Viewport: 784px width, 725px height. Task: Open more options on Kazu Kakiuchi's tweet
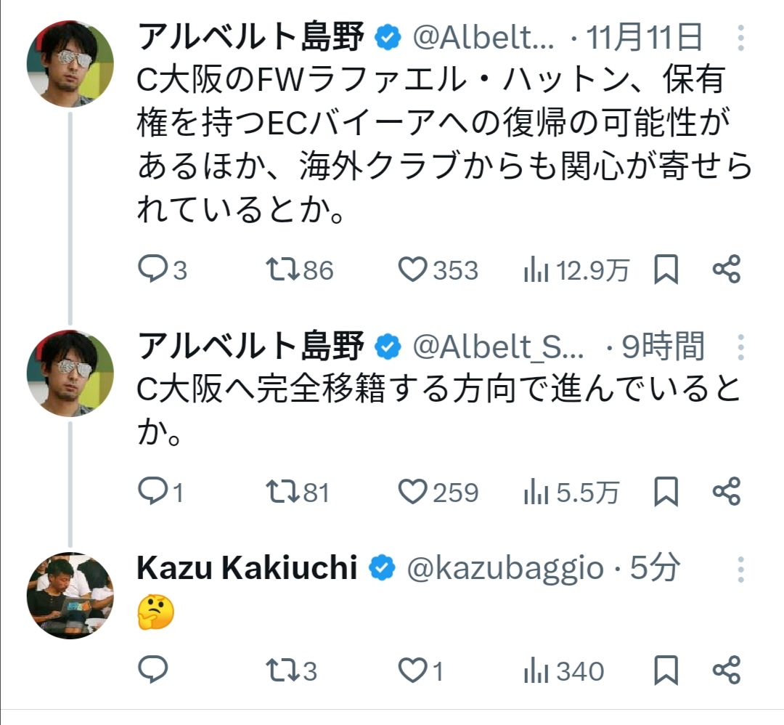pos(740,569)
